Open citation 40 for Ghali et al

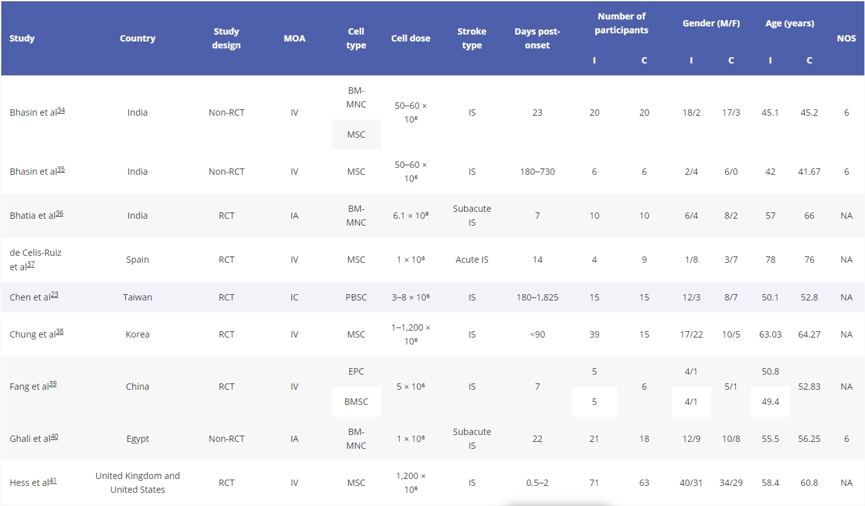(54, 437)
